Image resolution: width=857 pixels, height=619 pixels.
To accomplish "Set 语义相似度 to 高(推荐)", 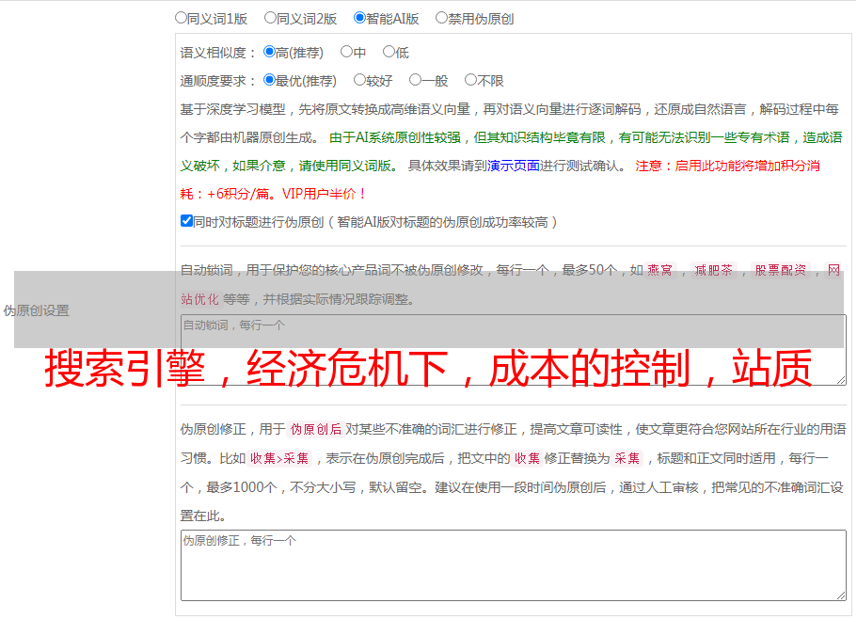I will click(x=269, y=52).
